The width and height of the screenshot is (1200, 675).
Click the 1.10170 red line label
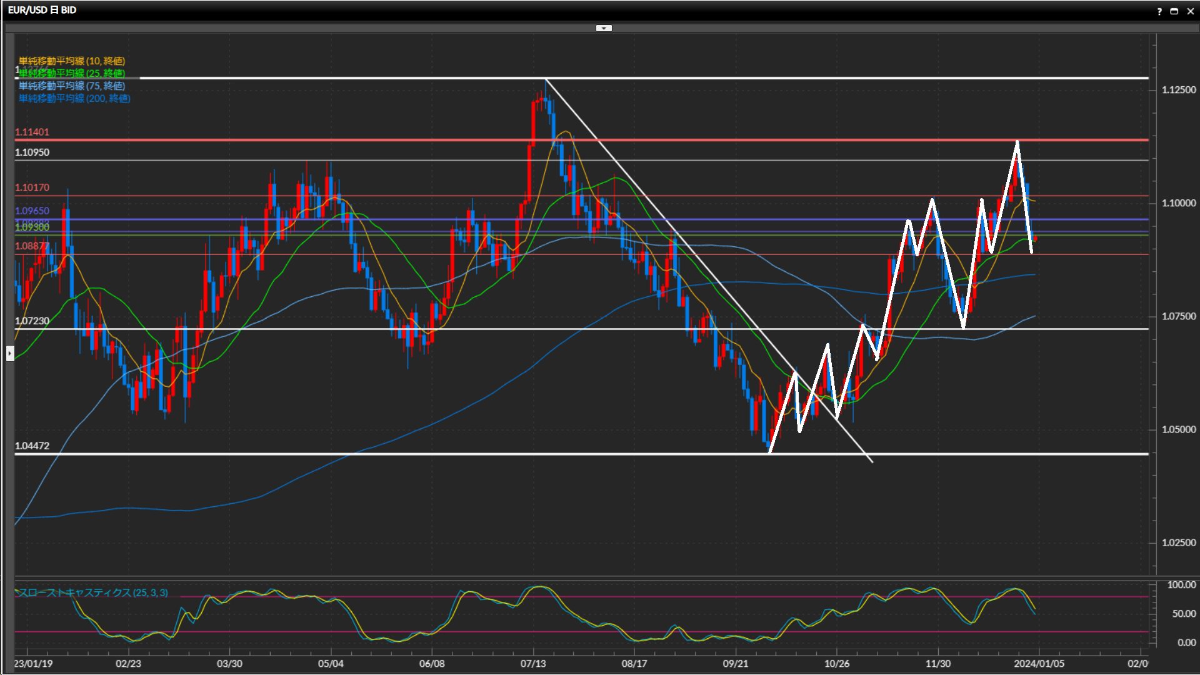click(x=32, y=187)
